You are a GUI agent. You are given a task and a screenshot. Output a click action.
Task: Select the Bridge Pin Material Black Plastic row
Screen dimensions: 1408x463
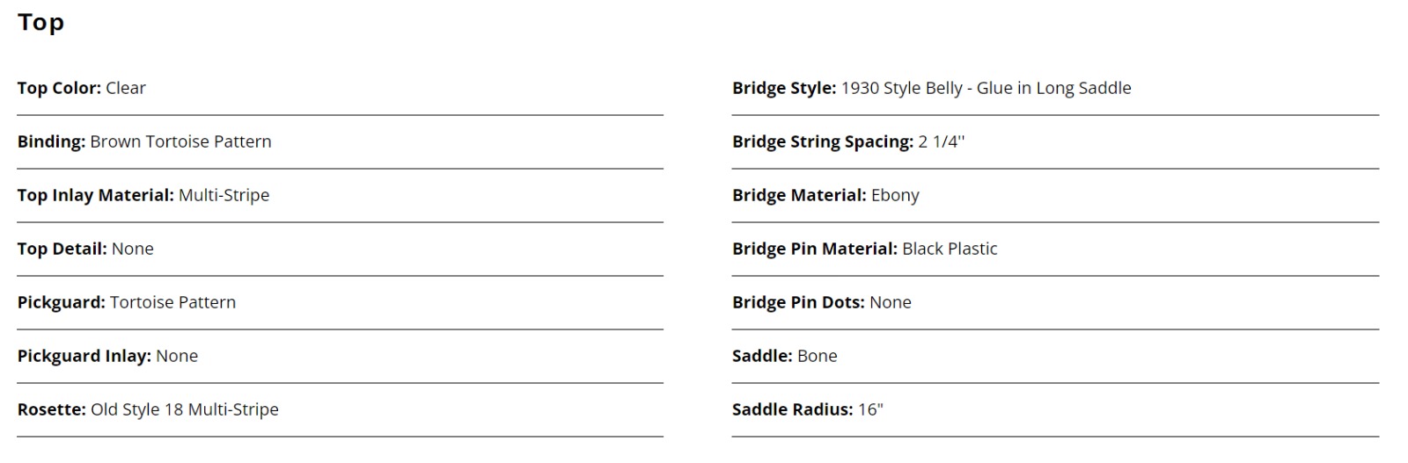pos(1055,249)
